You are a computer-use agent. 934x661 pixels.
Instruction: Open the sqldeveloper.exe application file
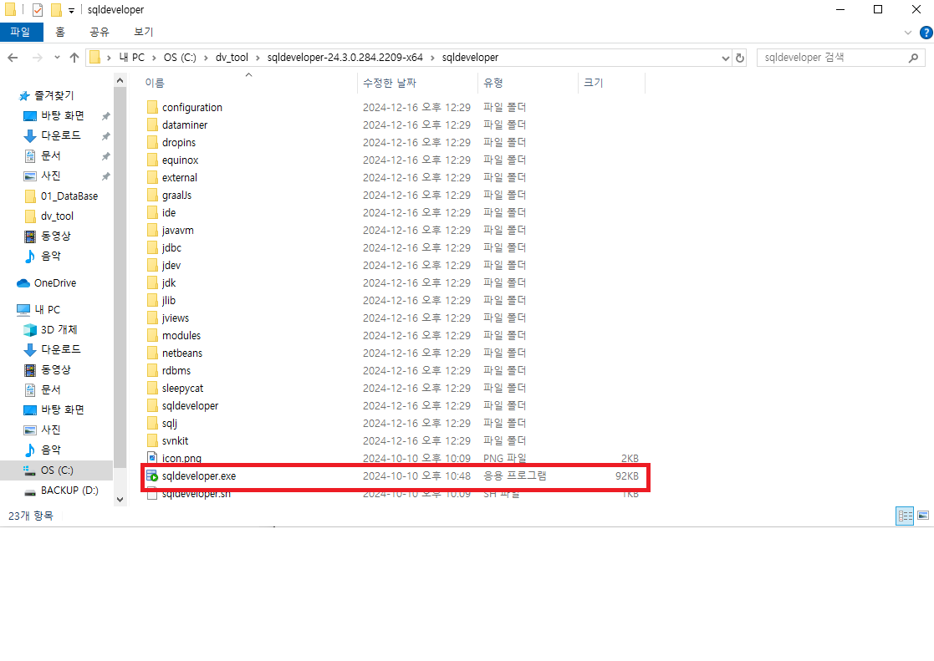click(198, 475)
